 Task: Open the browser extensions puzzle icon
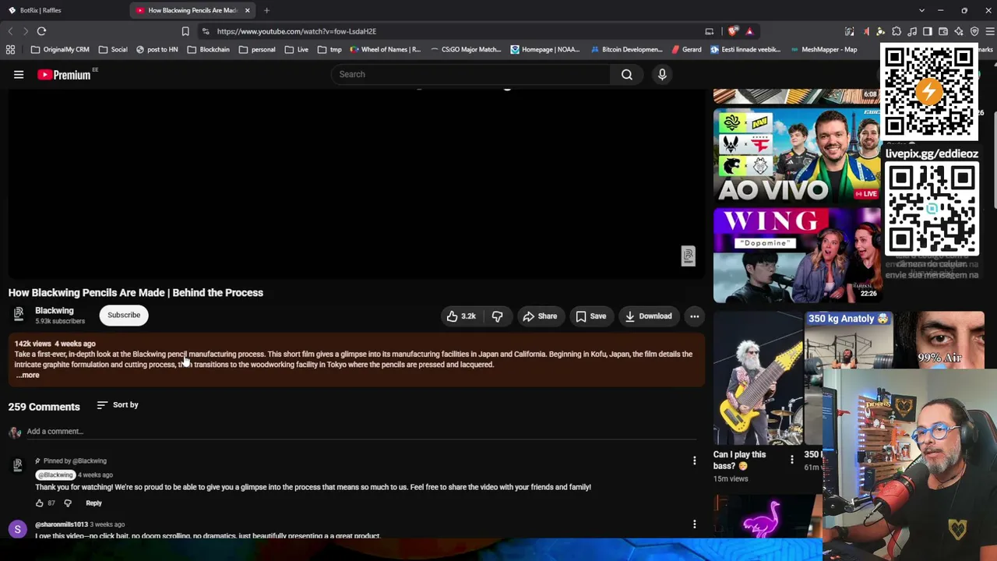(x=897, y=31)
